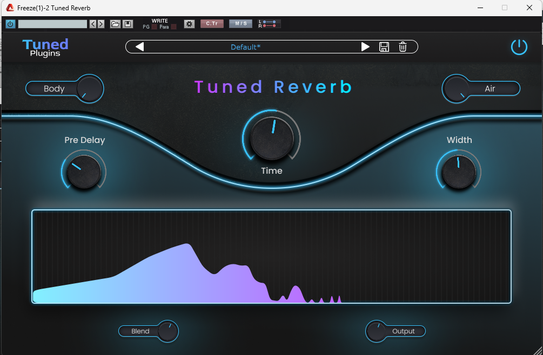This screenshot has width=543, height=355.
Task: Save preset in Tuned Reverb preset bar
Action: tap(384, 46)
